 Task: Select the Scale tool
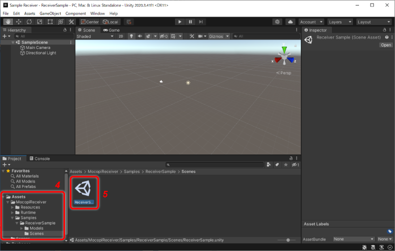click(x=39, y=22)
